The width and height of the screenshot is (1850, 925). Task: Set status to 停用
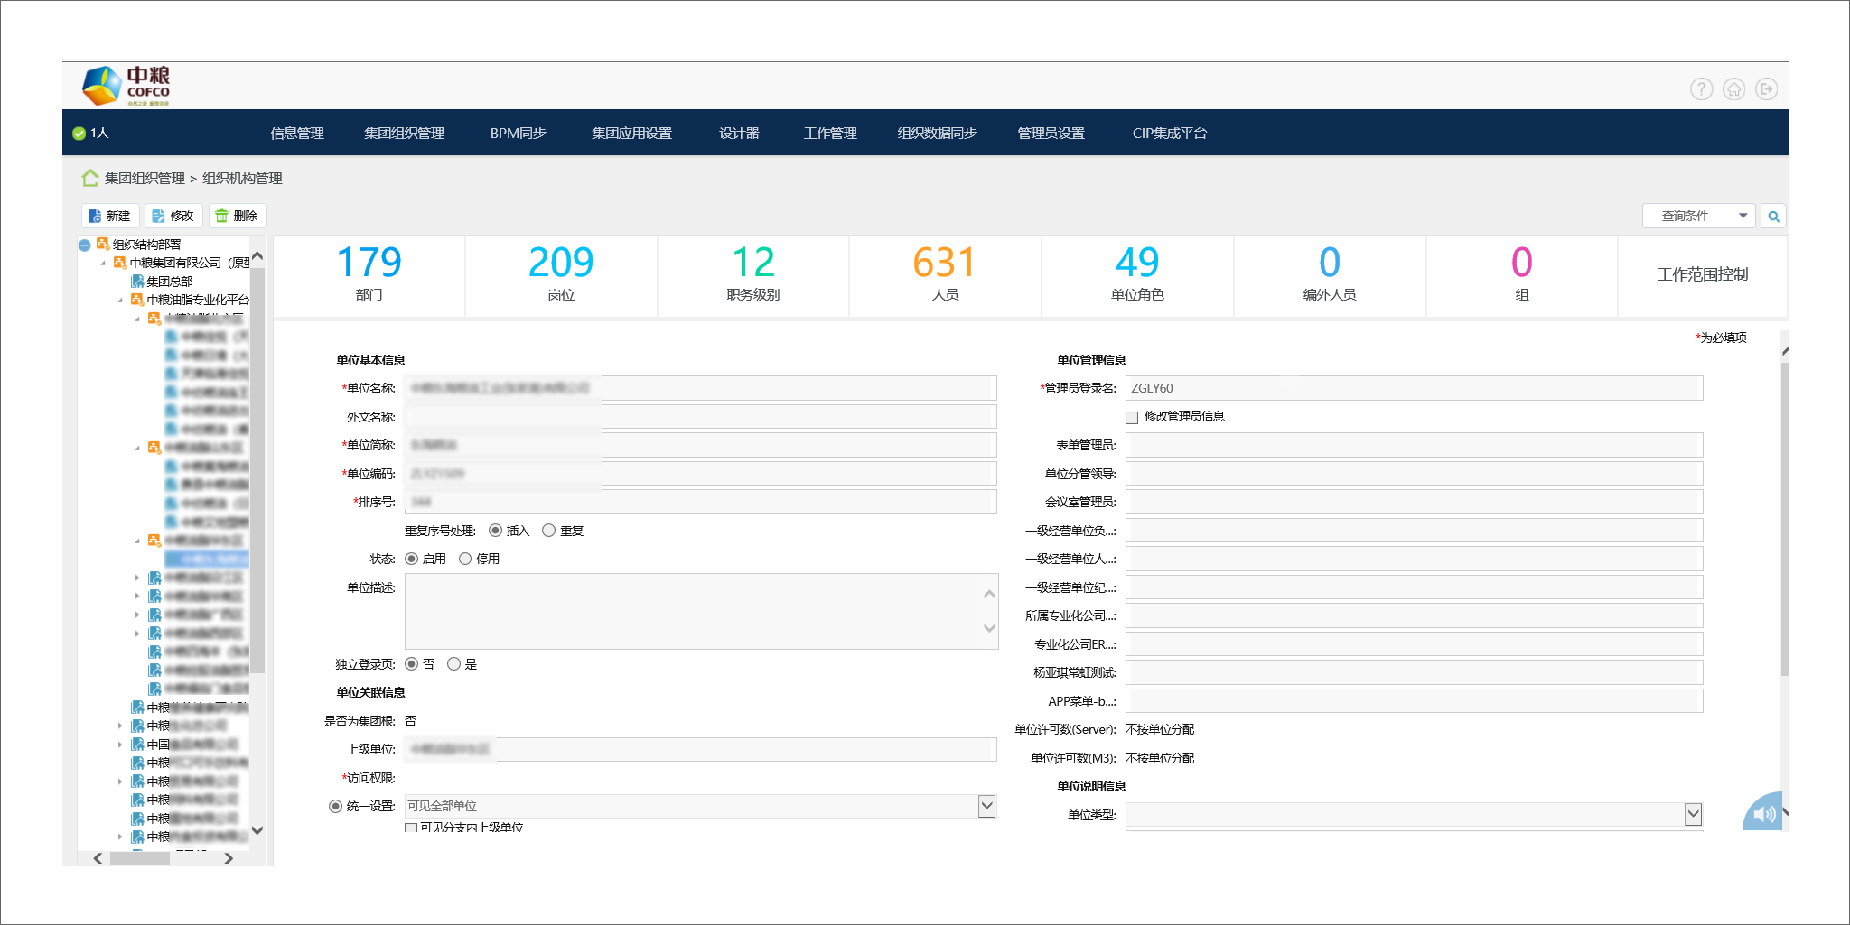click(x=465, y=559)
